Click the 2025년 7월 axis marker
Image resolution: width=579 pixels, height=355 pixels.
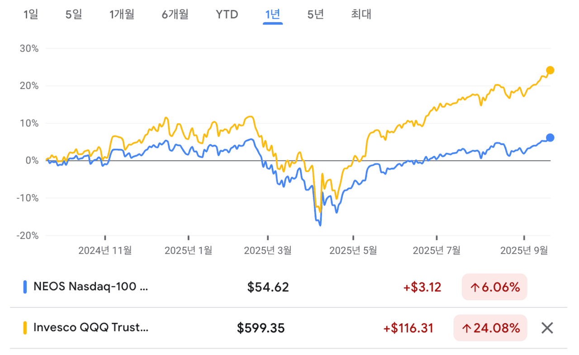(437, 250)
